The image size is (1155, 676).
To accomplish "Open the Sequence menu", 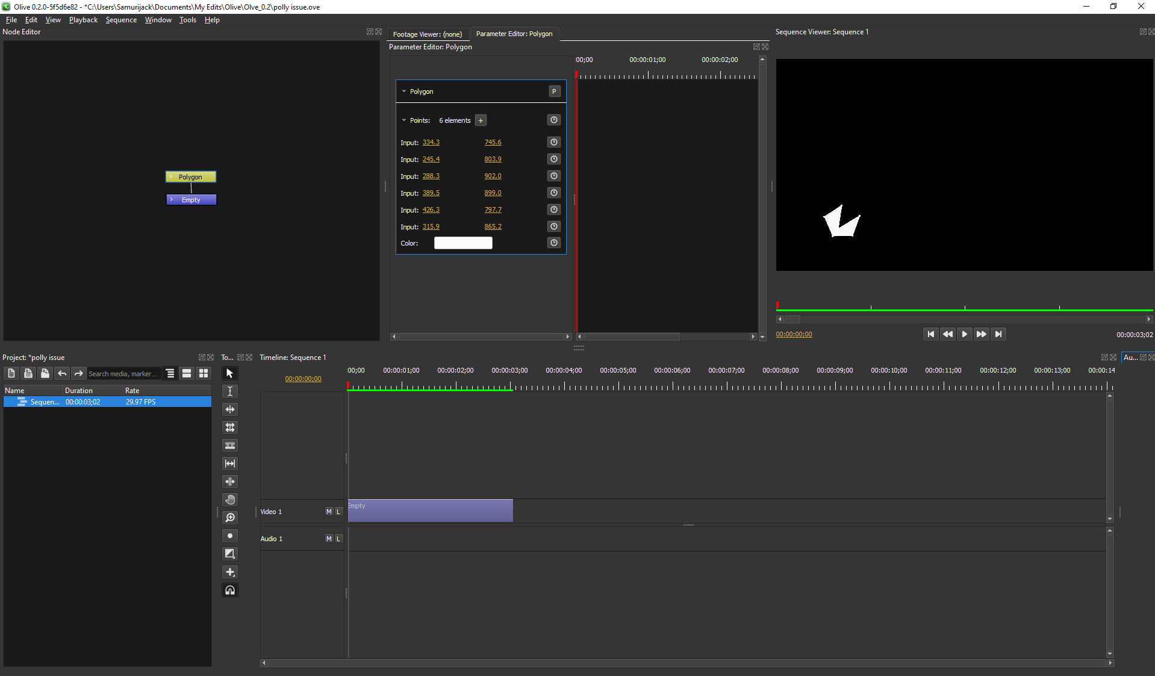I will point(121,20).
